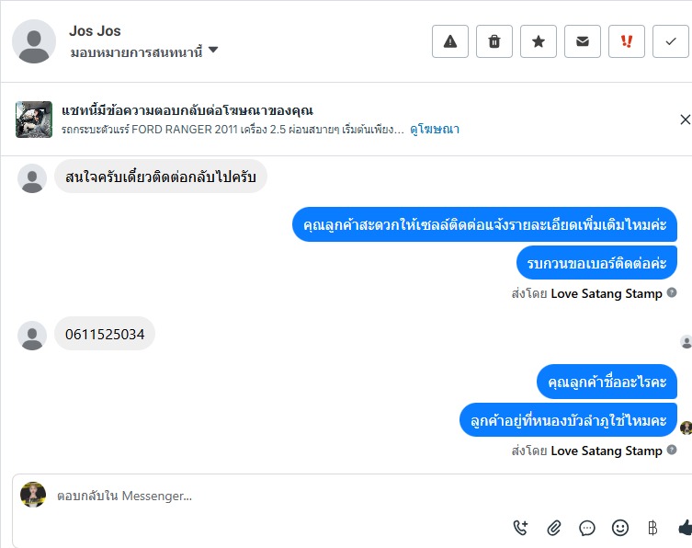The height and width of the screenshot is (548, 692).
Task: Mark conversation unread with envelope icon
Action: [x=583, y=41]
